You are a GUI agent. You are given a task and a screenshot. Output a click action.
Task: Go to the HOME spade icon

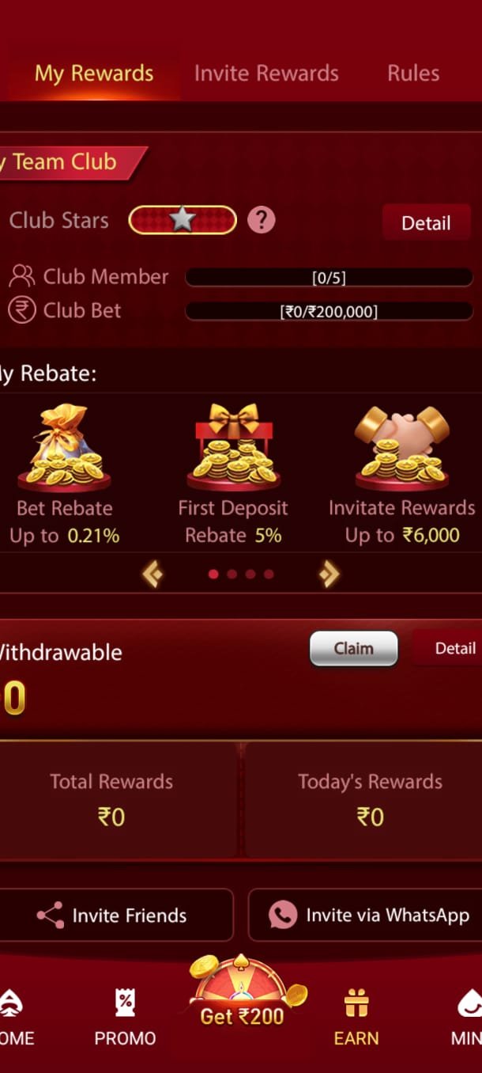point(11,1003)
